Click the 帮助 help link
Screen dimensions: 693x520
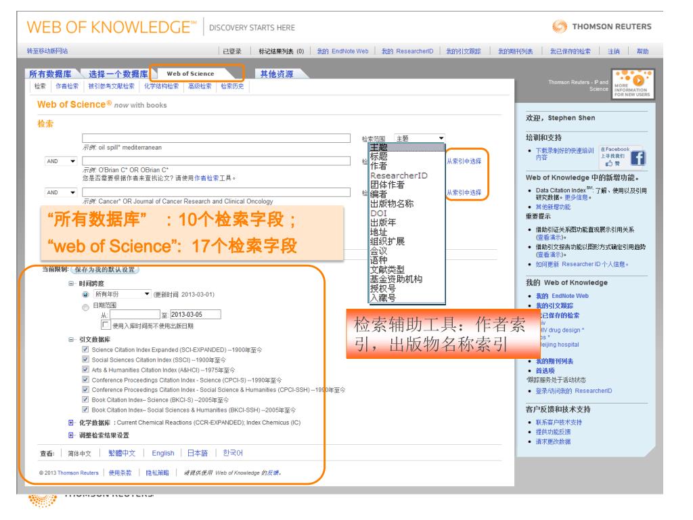(x=643, y=51)
